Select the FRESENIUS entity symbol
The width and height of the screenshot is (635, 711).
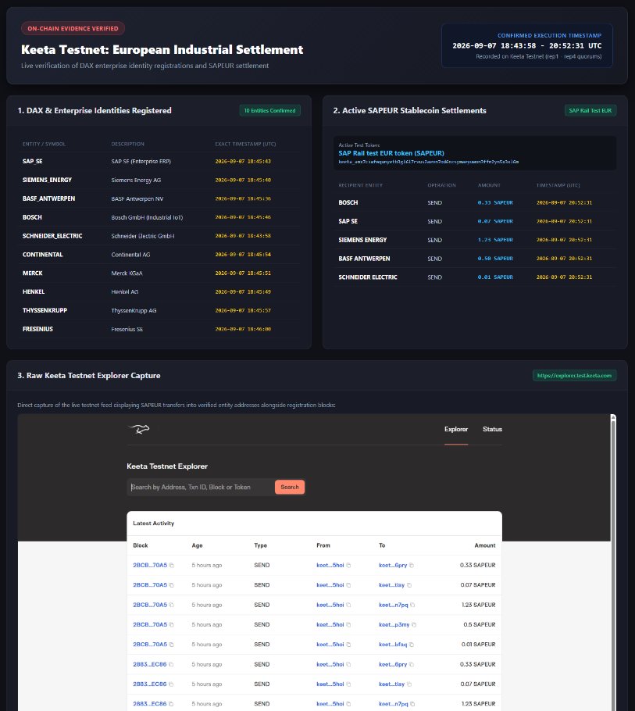[37, 329]
